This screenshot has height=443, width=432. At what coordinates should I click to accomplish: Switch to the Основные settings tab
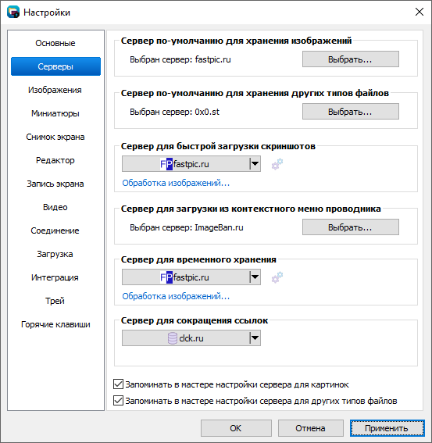pos(55,43)
